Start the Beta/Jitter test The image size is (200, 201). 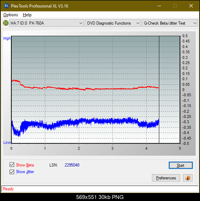181,165
